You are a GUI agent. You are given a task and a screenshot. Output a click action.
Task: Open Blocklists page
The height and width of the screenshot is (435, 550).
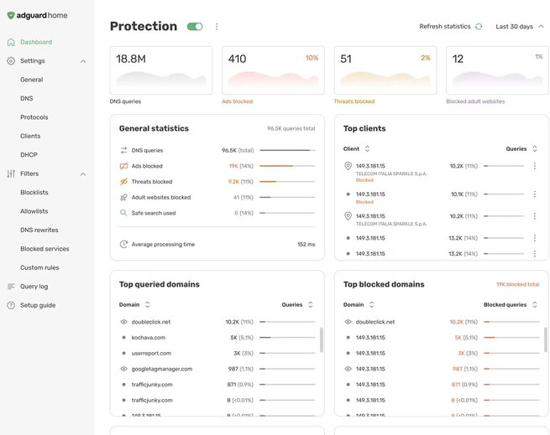[x=34, y=193]
